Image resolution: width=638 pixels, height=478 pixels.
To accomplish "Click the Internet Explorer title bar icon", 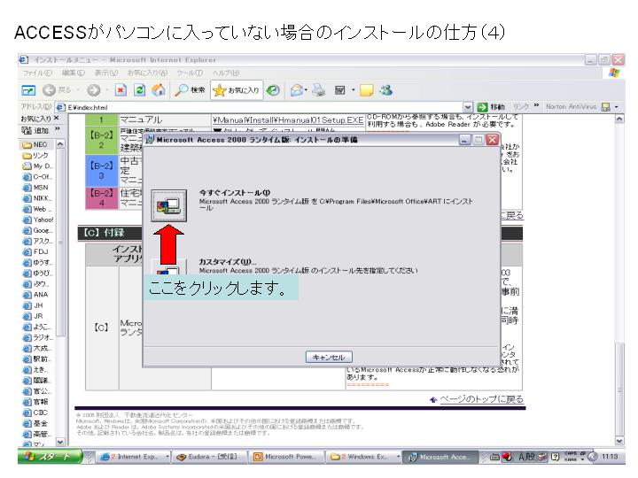I will tap(24, 60).
